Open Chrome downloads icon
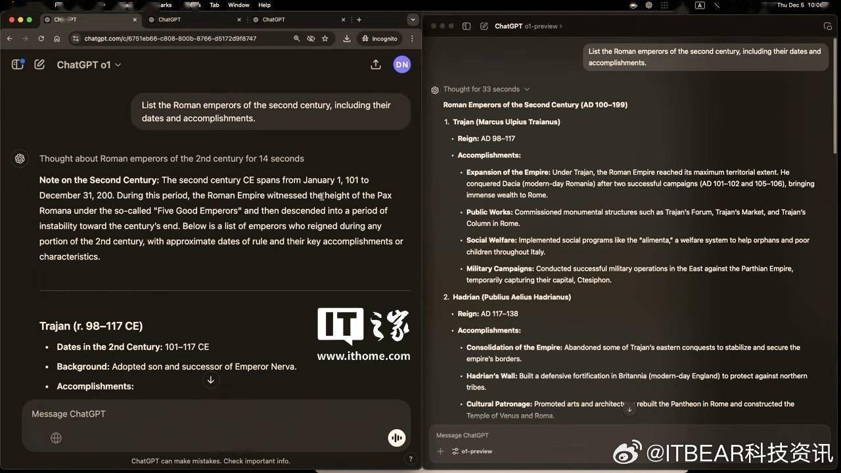 [346, 39]
